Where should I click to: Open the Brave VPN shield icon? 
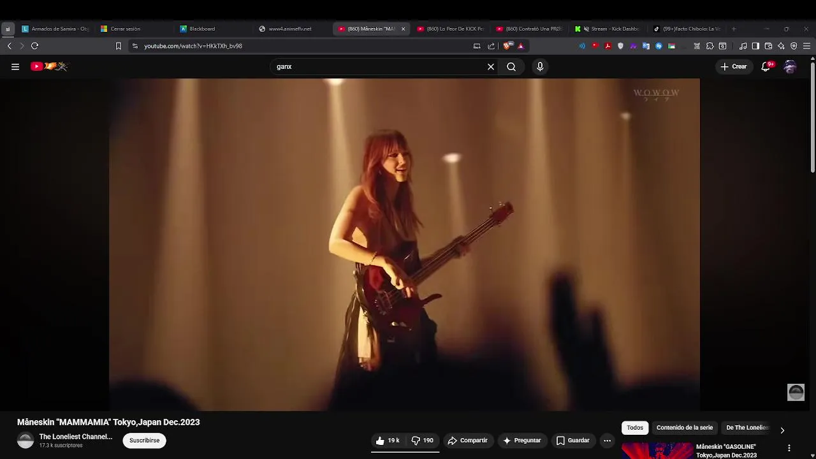[794, 46]
